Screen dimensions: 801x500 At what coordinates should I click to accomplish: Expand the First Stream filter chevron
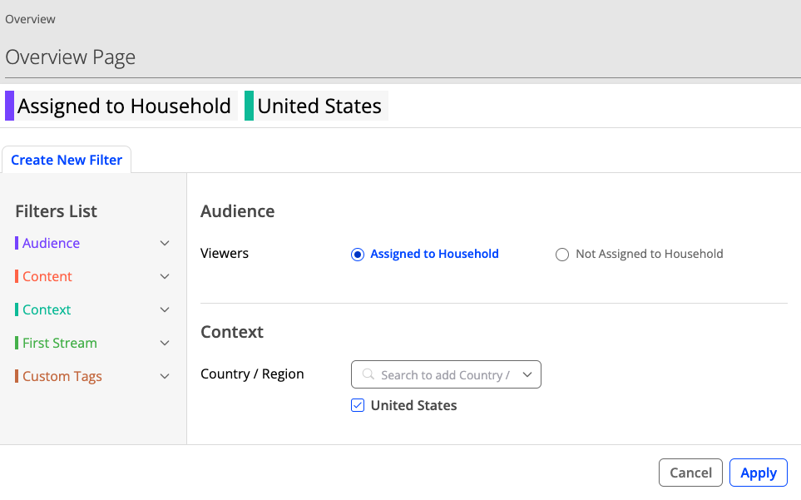165,343
